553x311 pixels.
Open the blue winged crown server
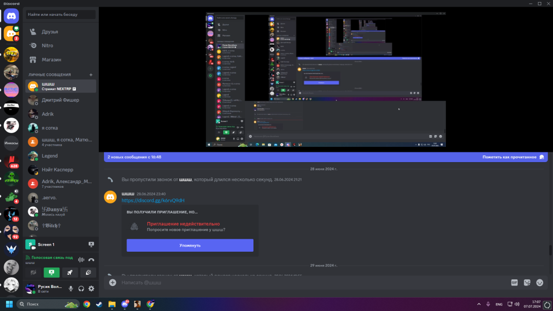[x=11, y=250]
